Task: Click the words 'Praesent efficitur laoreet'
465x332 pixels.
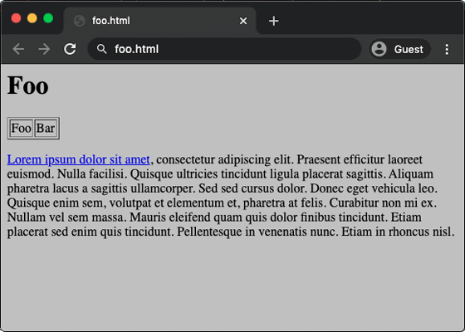Action: click(x=360, y=159)
